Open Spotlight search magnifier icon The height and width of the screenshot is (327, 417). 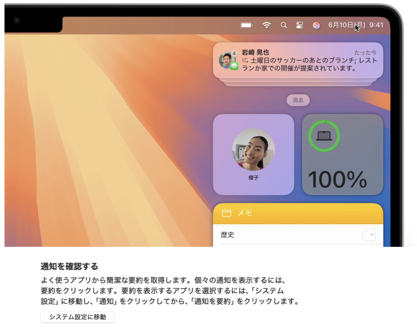click(284, 25)
